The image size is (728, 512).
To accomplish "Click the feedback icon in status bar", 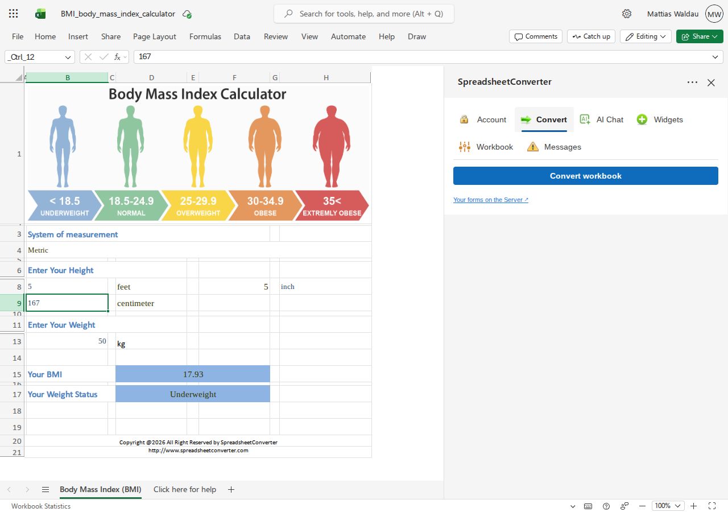I will click(624, 506).
